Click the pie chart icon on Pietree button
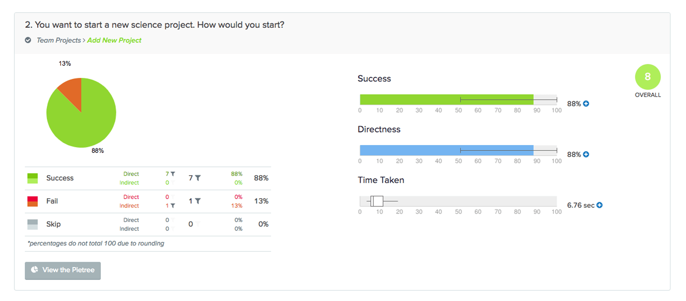The height and width of the screenshot is (301, 686). [x=35, y=270]
